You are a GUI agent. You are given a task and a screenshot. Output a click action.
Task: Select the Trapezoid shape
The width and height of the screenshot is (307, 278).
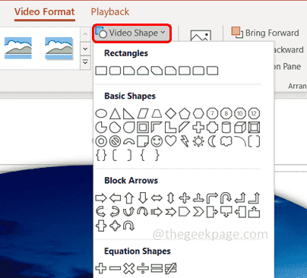[x=157, y=113]
